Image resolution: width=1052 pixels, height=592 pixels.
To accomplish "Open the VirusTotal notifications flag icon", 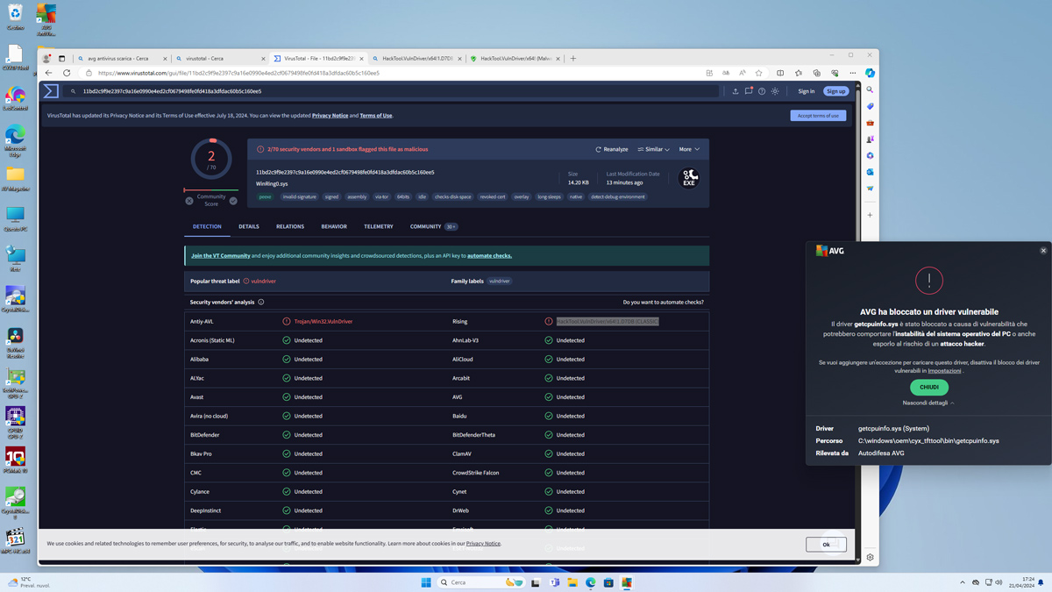I will click(x=749, y=91).
